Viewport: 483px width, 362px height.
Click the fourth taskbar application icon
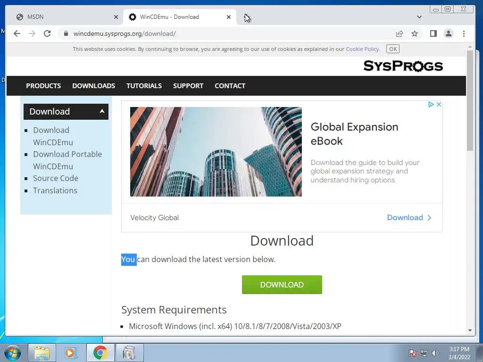pos(129,353)
